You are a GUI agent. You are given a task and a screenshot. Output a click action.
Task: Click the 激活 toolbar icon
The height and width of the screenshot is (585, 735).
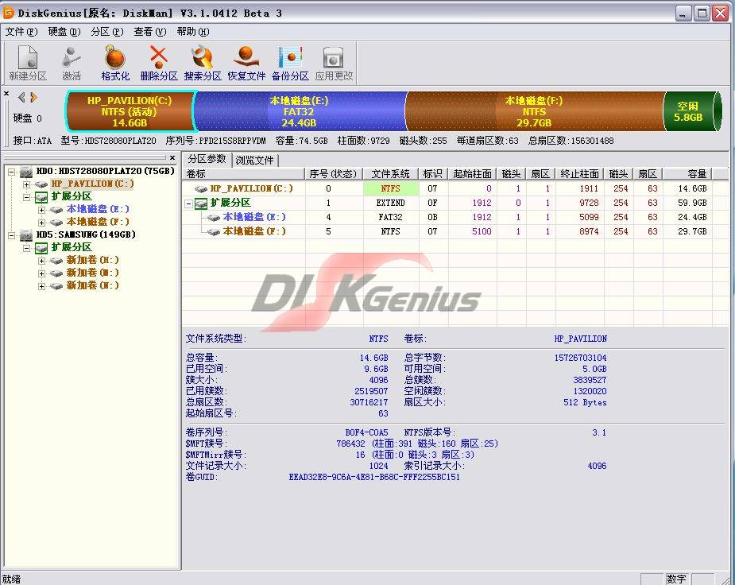coord(72,63)
